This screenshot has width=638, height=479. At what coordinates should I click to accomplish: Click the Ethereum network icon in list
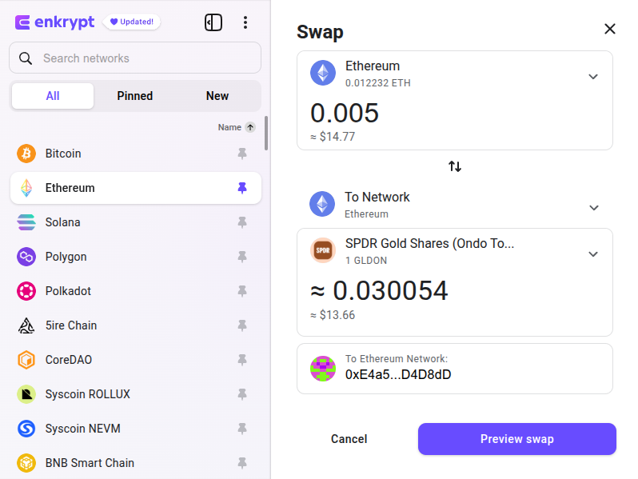click(26, 188)
